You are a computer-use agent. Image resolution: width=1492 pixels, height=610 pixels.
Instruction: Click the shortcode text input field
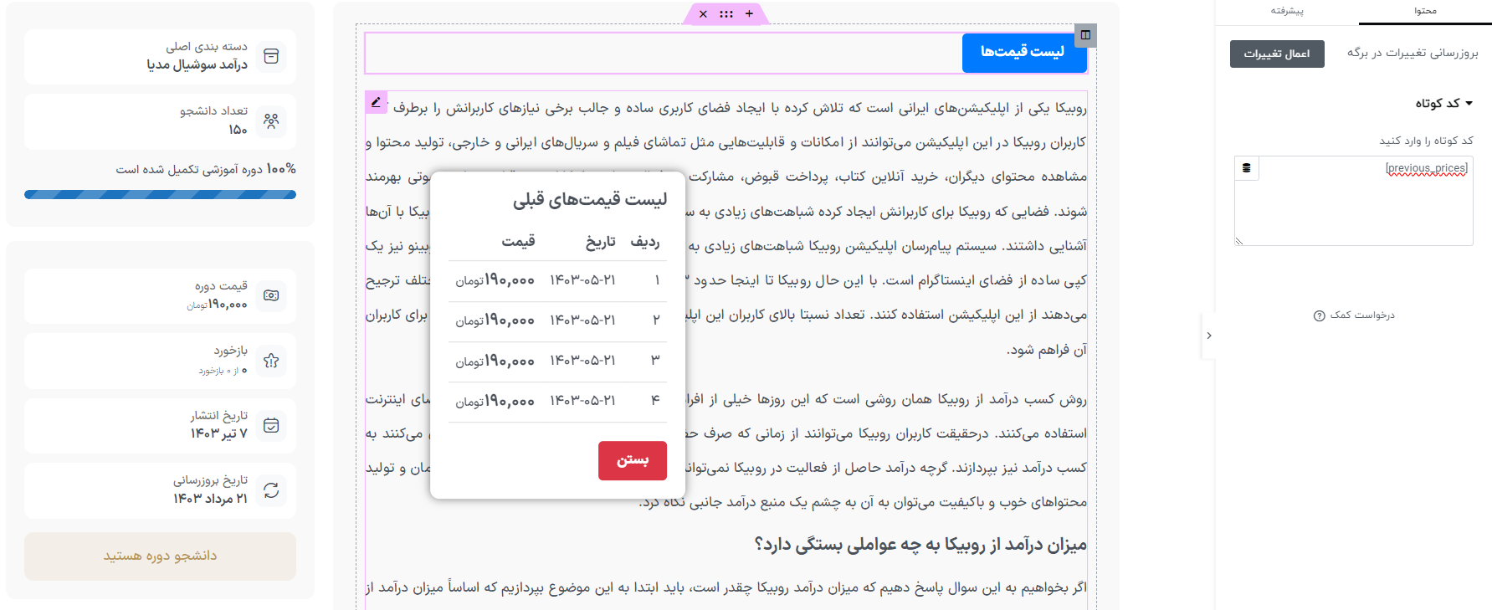point(1354,201)
